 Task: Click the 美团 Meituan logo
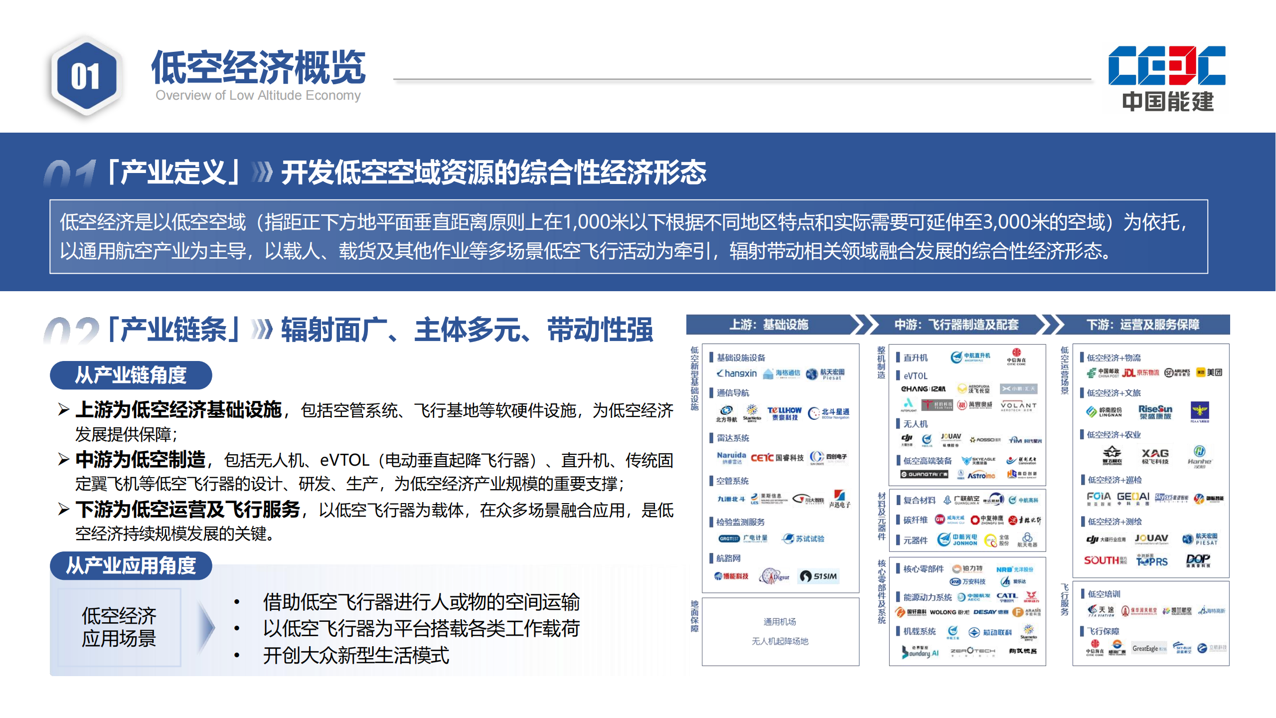tap(1209, 372)
